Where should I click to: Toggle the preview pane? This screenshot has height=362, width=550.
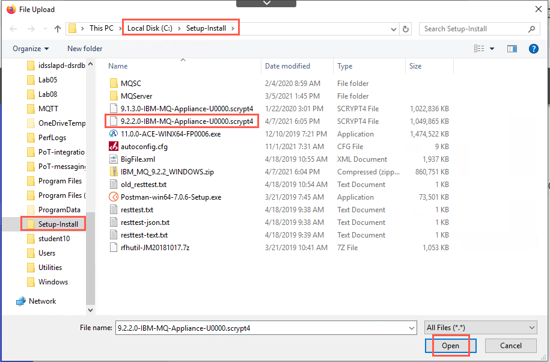pos(512,49)
